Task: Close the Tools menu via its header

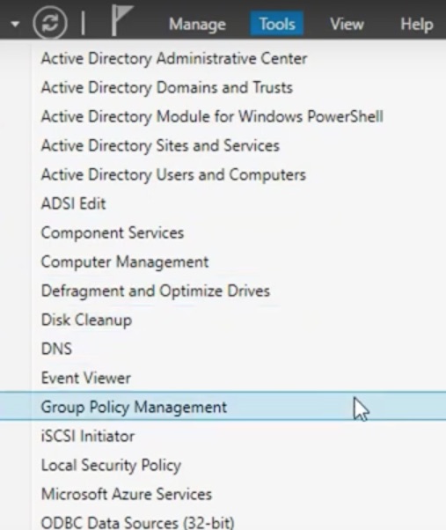Action: coord(277,24)
